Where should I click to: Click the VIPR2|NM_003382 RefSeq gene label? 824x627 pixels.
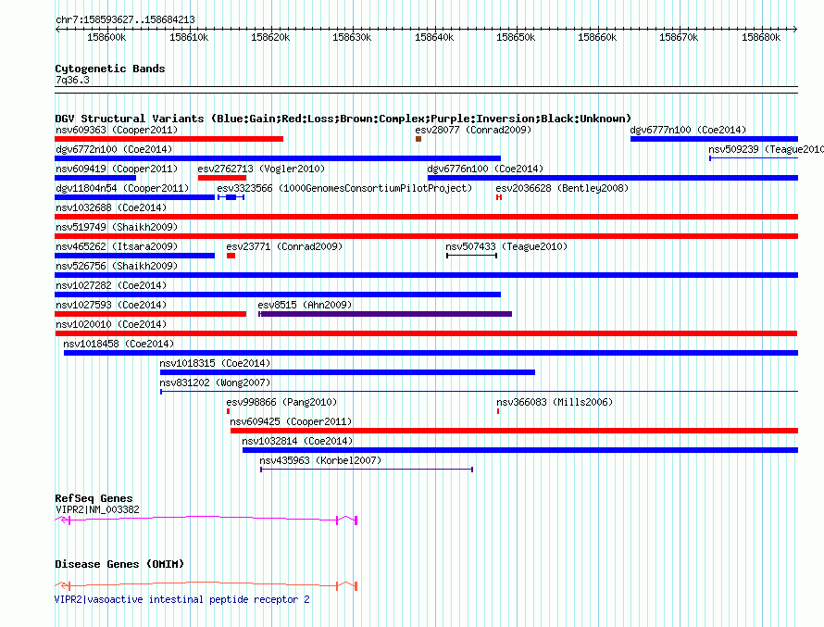coord(98,509)
